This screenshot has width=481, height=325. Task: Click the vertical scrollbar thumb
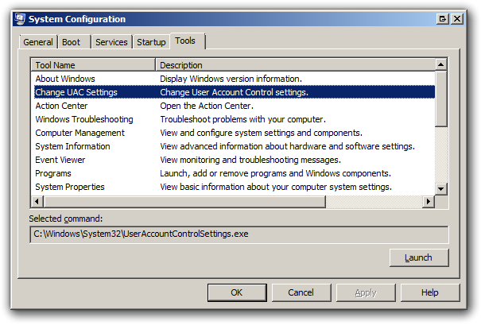[x=440, y=99]
